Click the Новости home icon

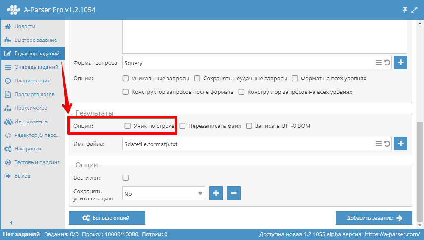point(8,26)
